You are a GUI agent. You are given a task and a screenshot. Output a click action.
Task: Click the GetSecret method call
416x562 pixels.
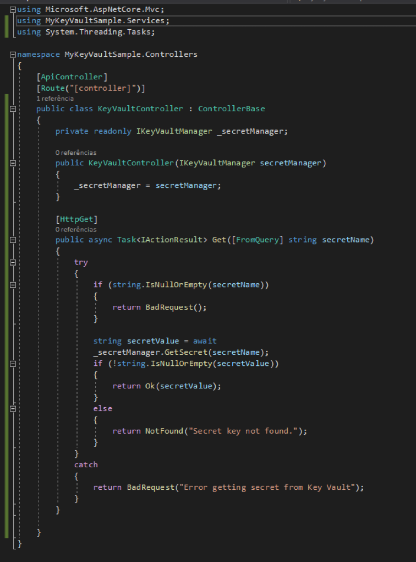[x=186, y=352]
